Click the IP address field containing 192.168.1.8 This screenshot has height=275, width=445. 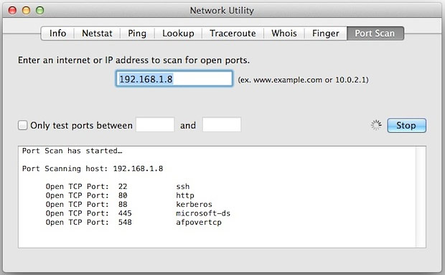(174, 78)
